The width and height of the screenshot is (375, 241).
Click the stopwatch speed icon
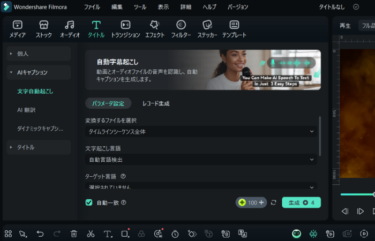[175, 234]
